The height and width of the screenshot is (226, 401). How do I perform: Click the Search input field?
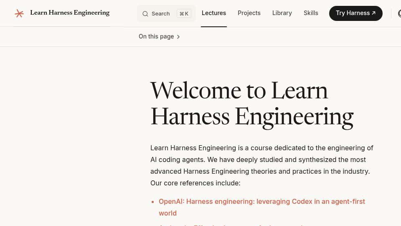coord(166,13)
